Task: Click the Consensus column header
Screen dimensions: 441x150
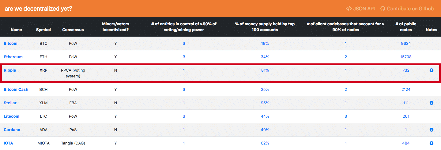Action: point(73,30)
